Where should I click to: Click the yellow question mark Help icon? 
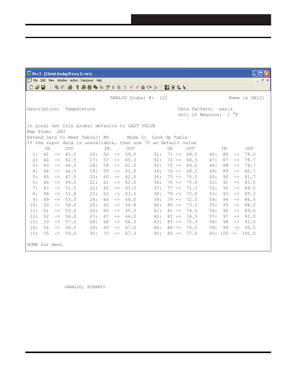pos(78,87)
